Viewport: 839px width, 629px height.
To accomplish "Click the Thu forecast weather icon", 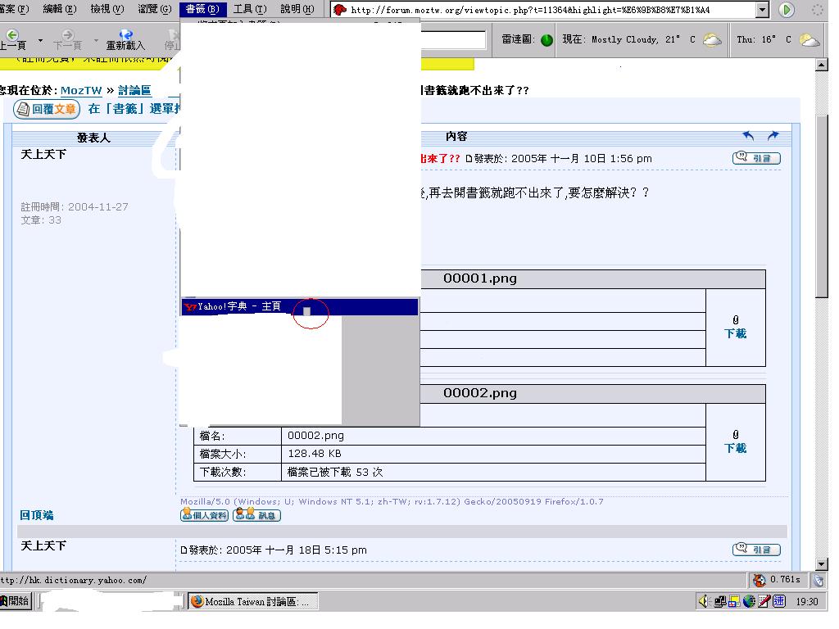I will 809,39.
